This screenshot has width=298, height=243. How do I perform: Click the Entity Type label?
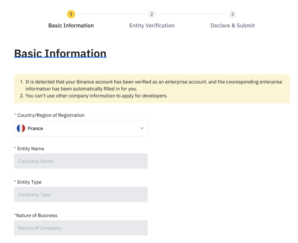[x=29, y=182]
